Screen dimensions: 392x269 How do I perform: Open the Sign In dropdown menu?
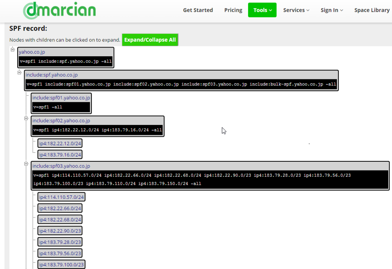332,10
